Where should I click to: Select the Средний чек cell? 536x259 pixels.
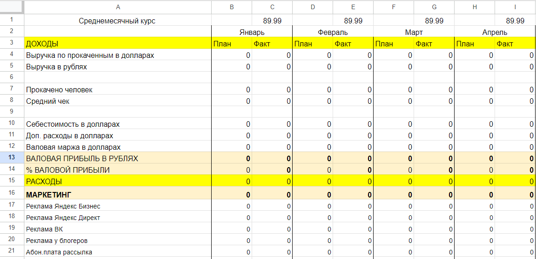point(118,101)
